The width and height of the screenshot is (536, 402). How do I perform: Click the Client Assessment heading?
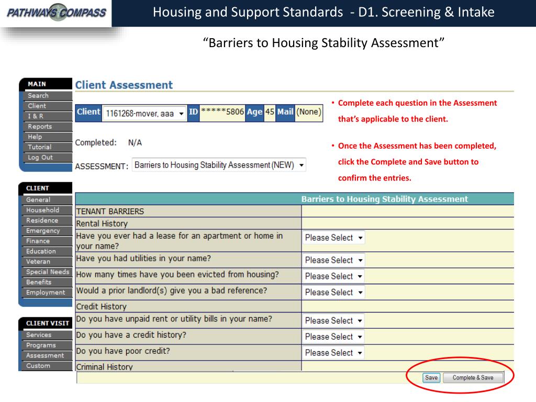(124, 85)
